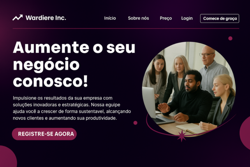Viewport: 250px width, 167px height.
Task: Select Preço in the navigation bar
Action: tap(166, 19)
